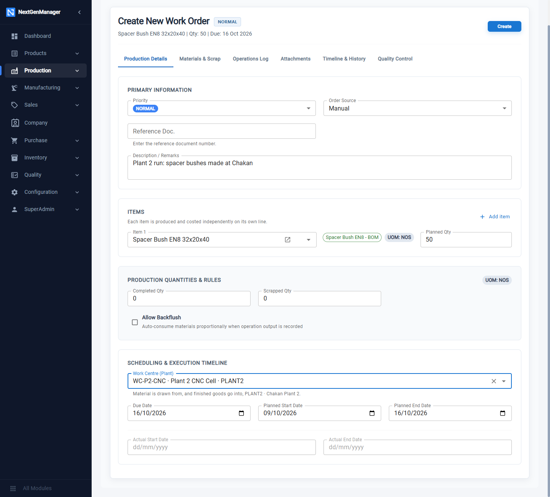Open calendar picker for Planned Start Date
Viewport: 550px width, 497px height.
(x=372, y=413)
